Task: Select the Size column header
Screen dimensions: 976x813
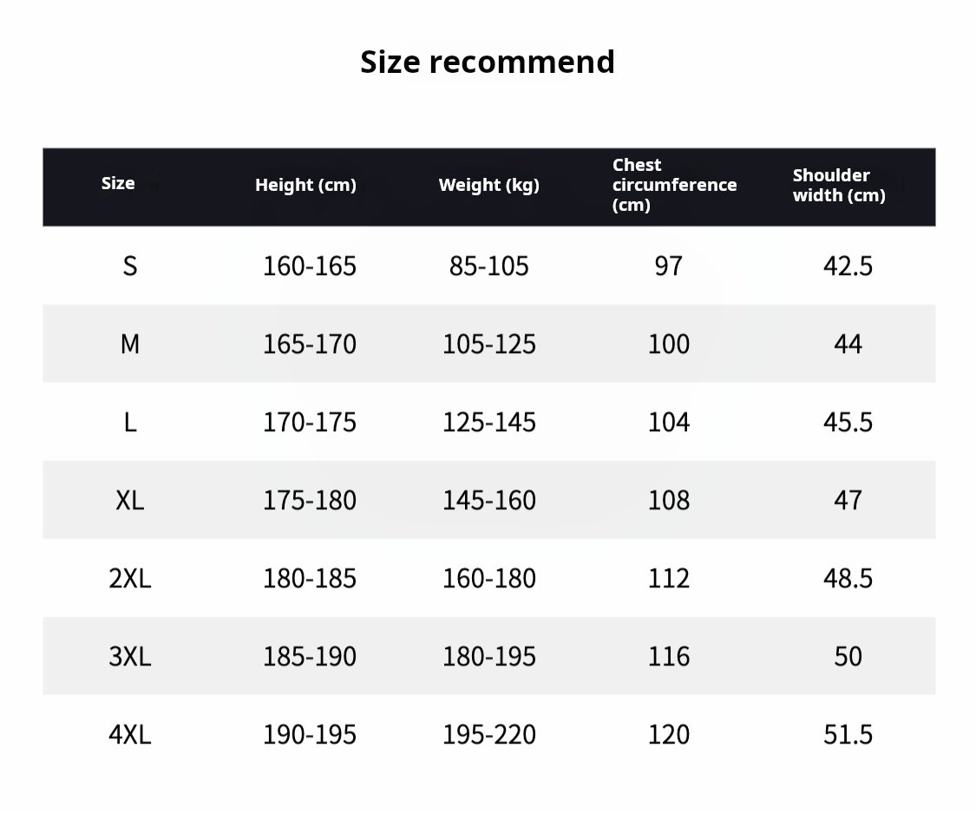Action: click(118, 183)
